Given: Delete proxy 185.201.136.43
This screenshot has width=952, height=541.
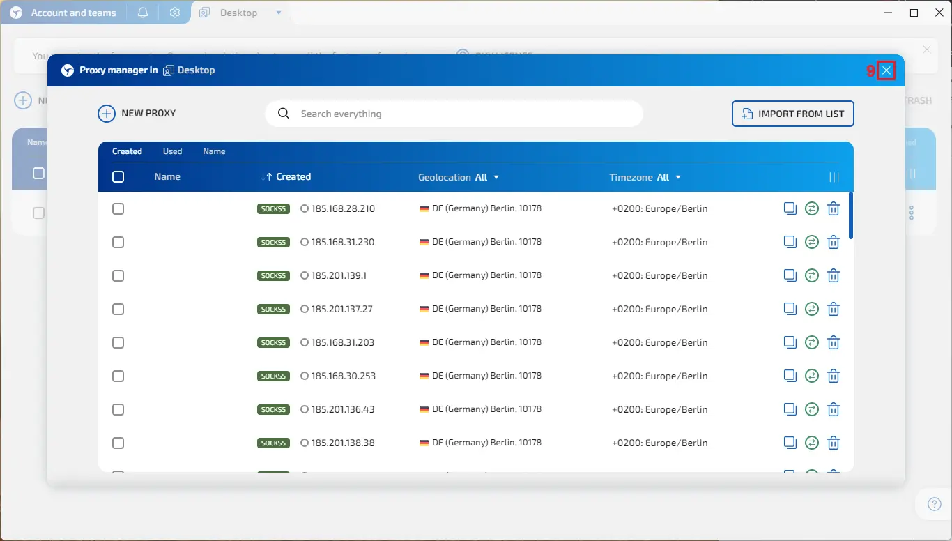Looking at the screenshot, I should (834, 409).
